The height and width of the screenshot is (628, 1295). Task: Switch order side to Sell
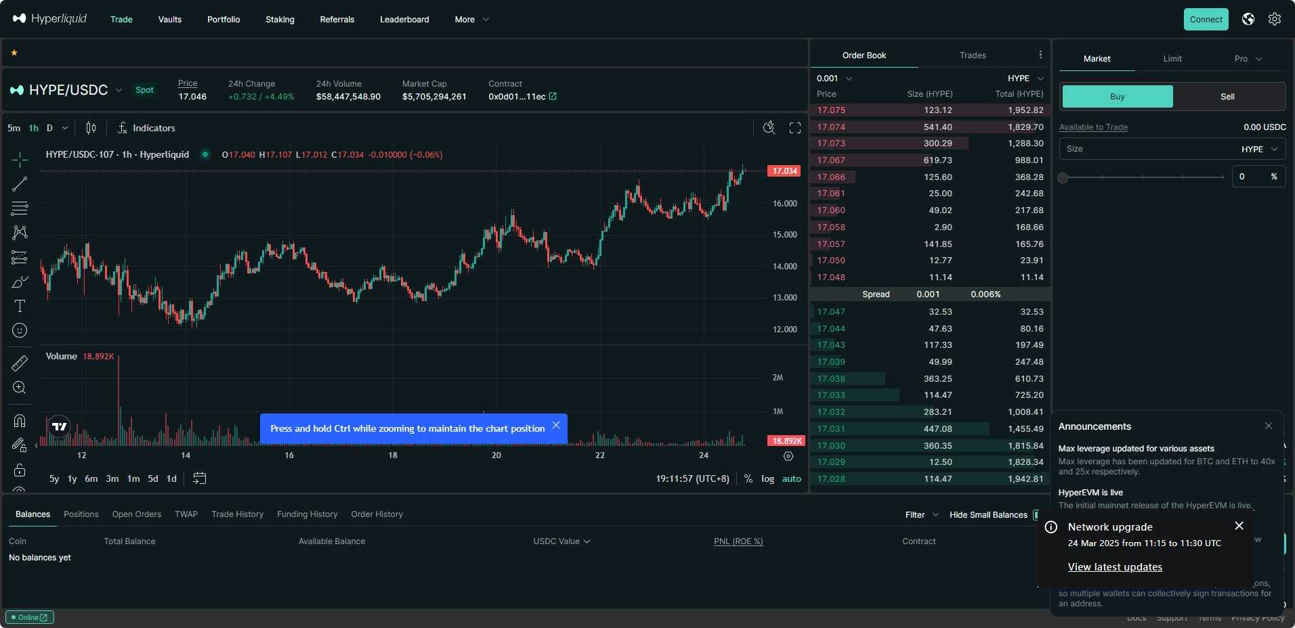click(x=1227, y=97)
